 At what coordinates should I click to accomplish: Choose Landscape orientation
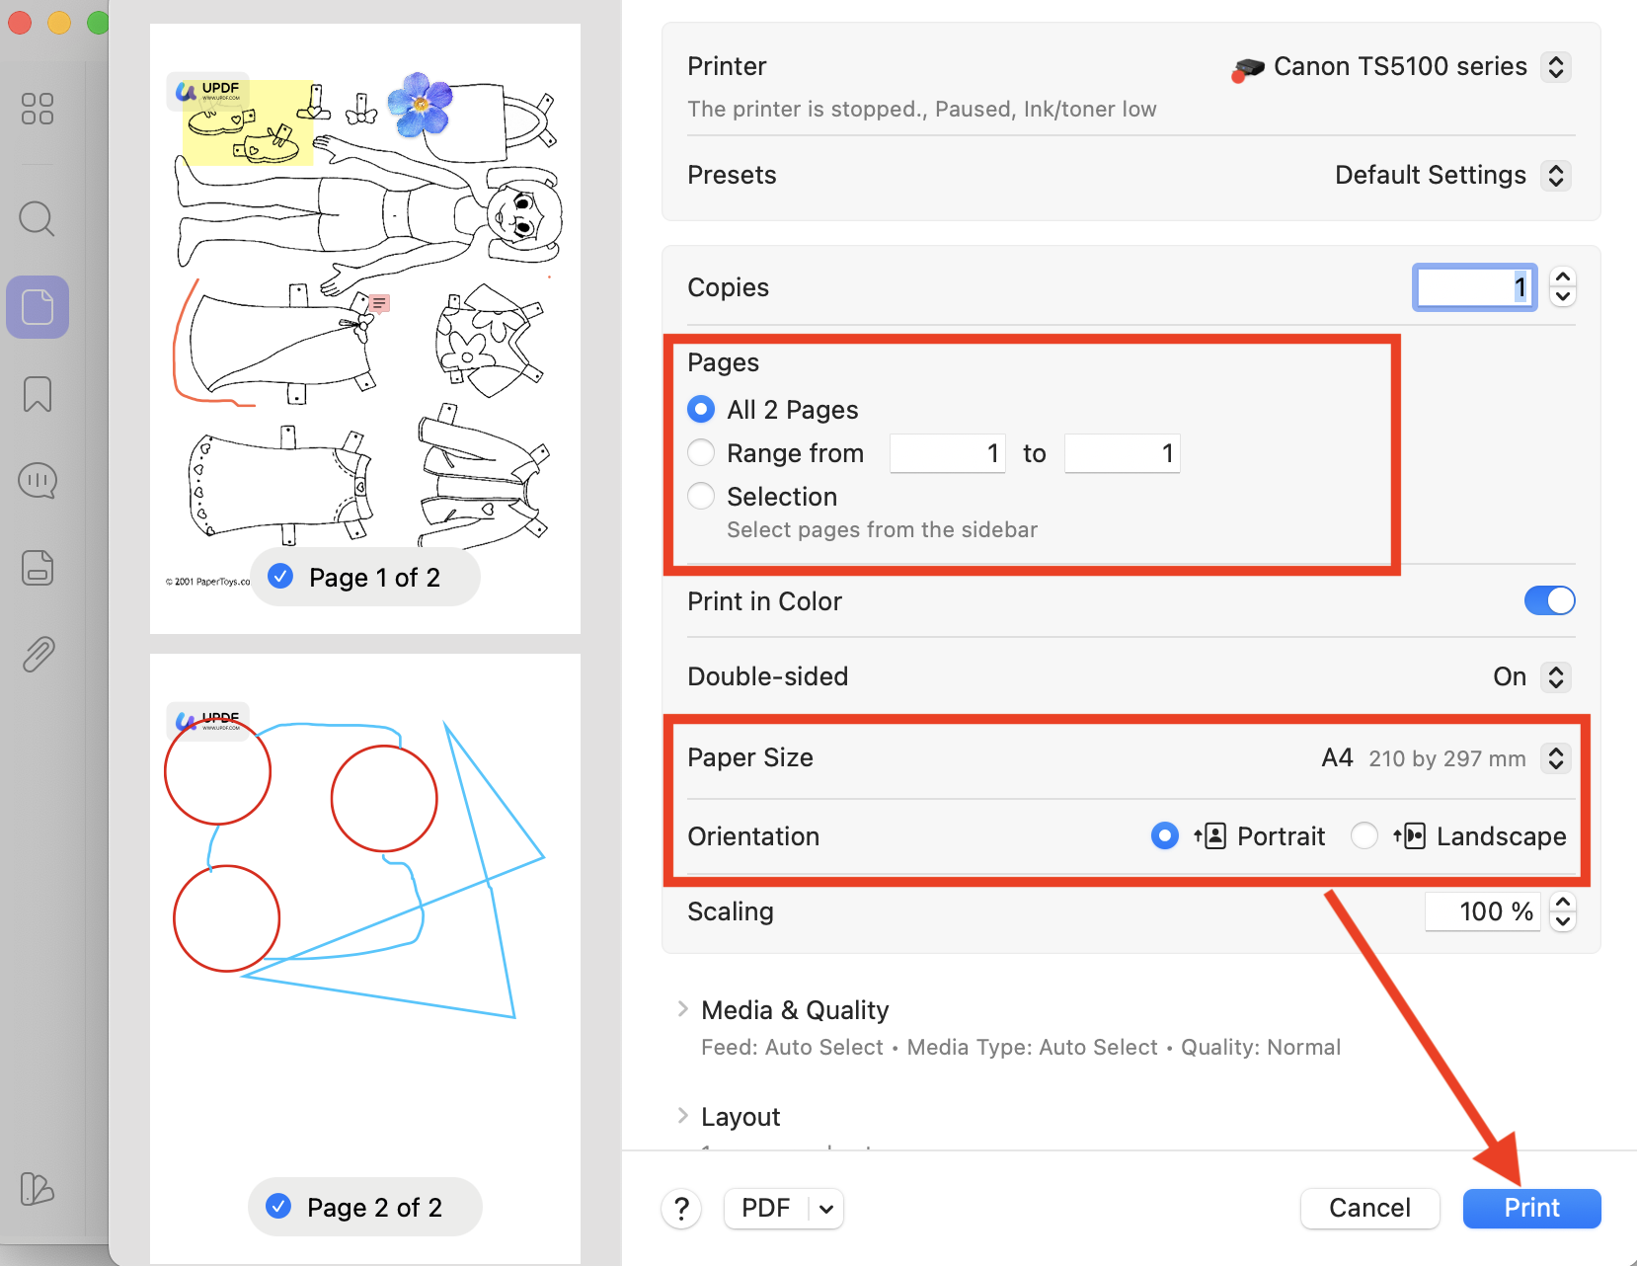[1364, 835]
